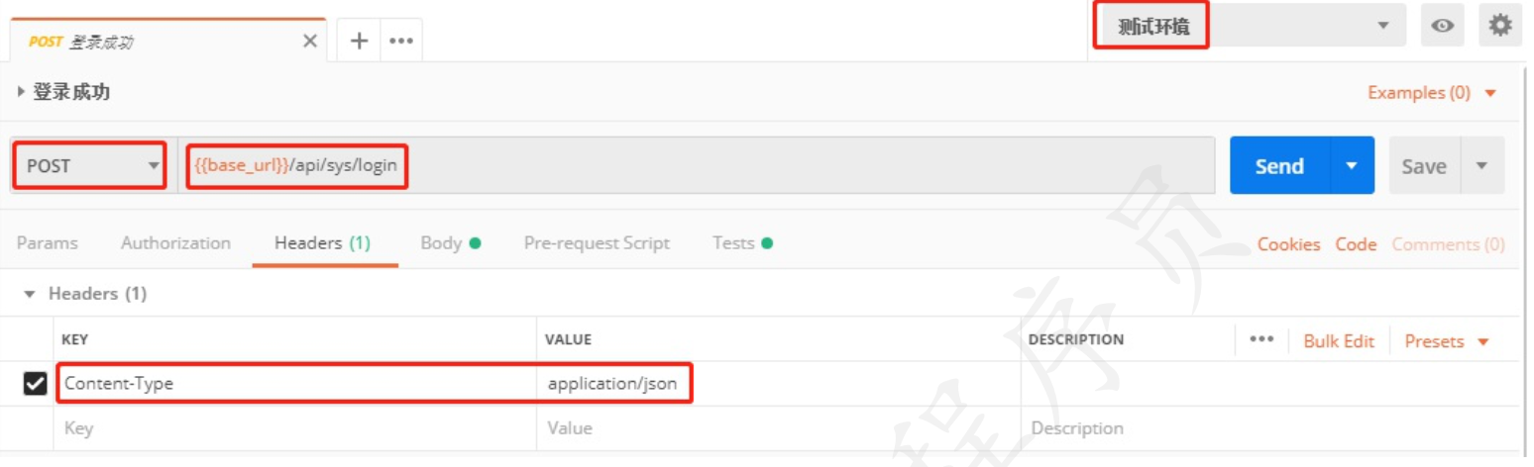The height and width of the screenshot is (467, 1534).
Task: Click the empty Key input field
Action: [295, 428]
